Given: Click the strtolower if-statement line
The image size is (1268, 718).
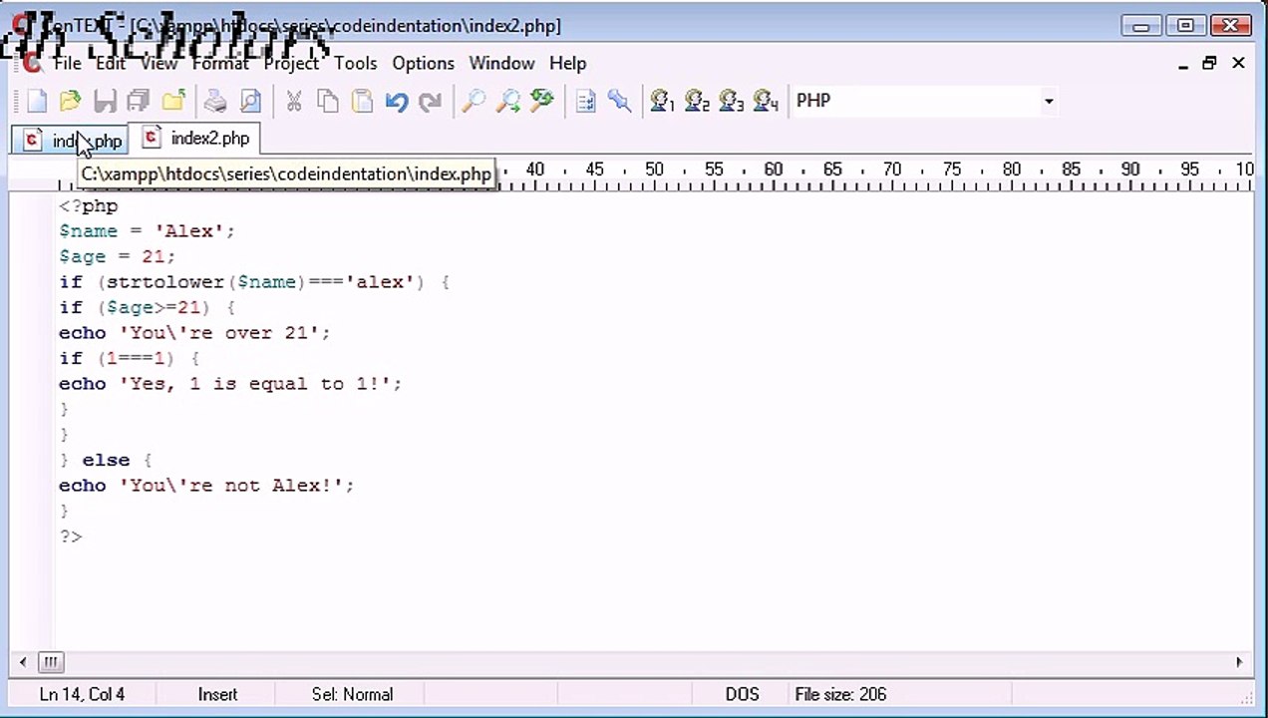Looking at the screenshot, I should tap(254, 282).
